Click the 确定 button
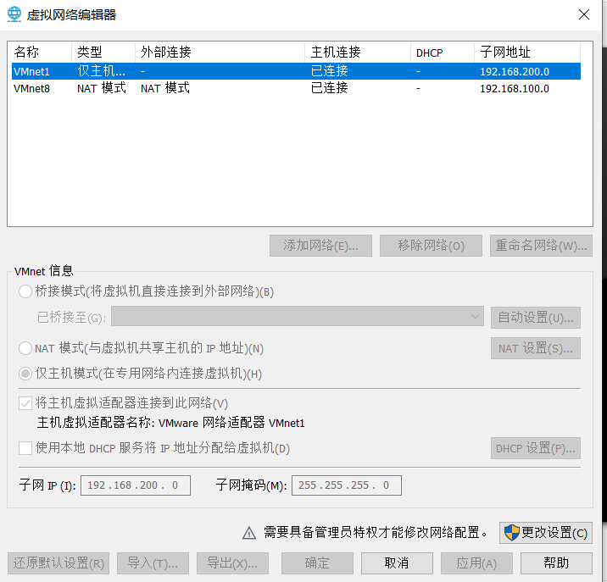The image size is (607, 582). (317, 563)
